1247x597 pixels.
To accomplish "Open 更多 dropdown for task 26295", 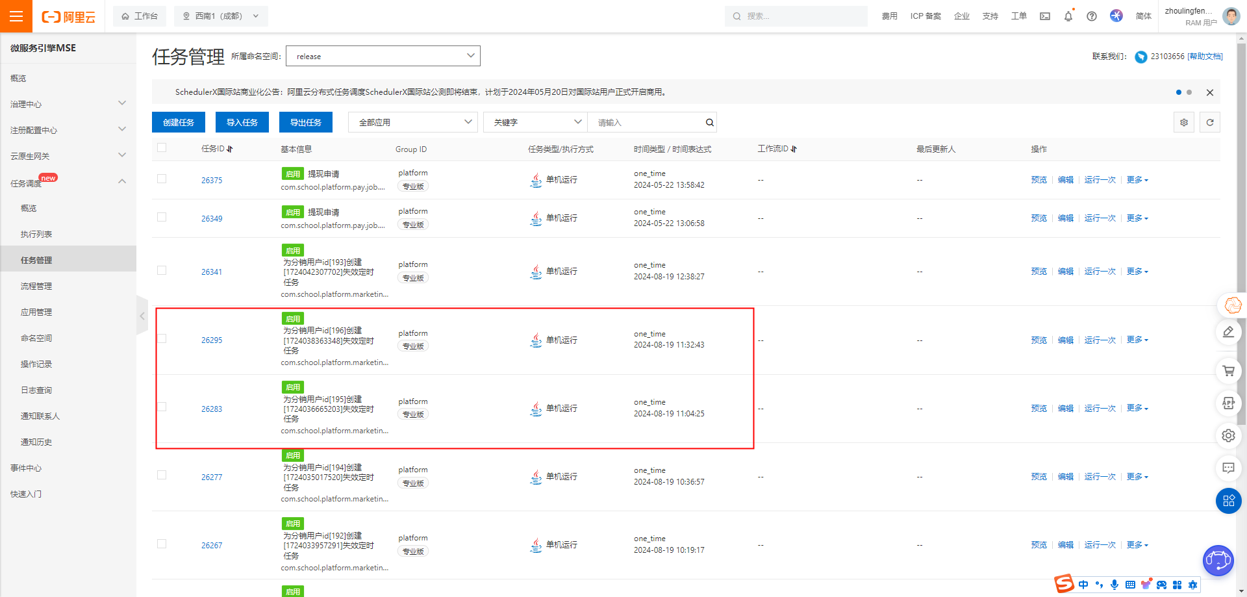I will click(x=1137, y=340).
